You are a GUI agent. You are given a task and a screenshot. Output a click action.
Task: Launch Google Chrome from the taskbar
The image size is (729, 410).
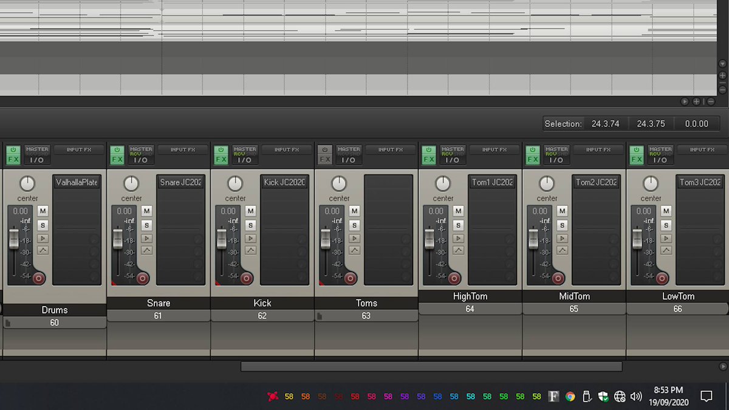[x=570, y=396]
